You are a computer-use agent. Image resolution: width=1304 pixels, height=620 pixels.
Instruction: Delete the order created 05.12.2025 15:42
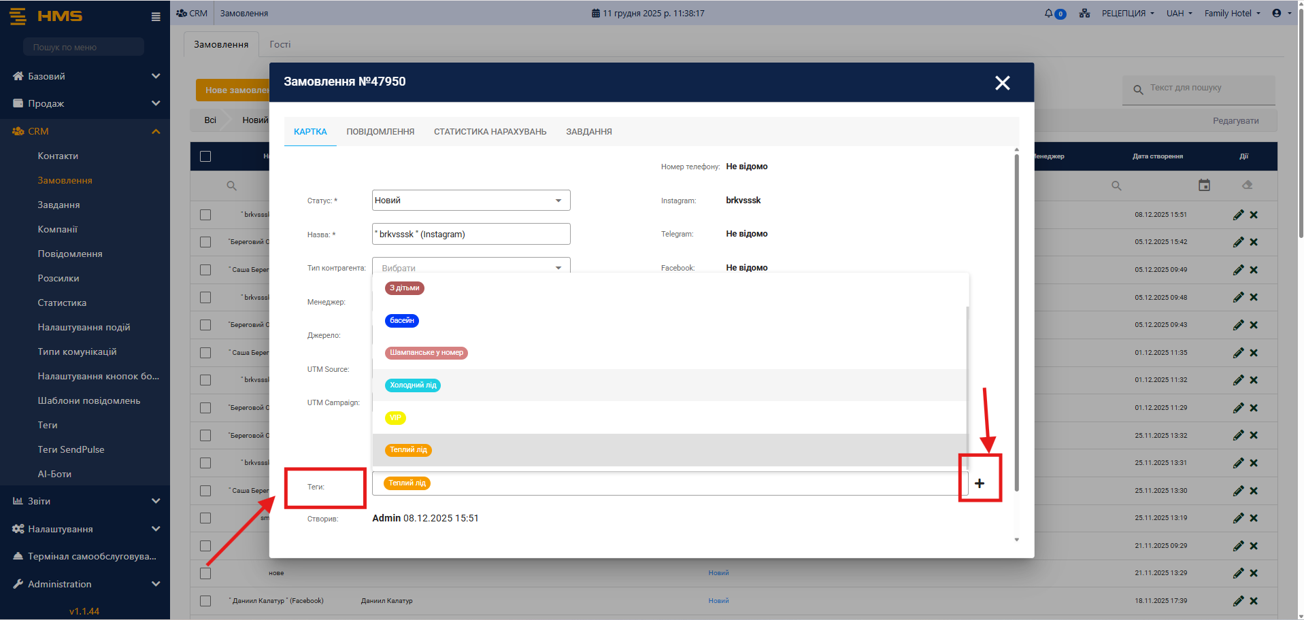(x=1254, y=242)
